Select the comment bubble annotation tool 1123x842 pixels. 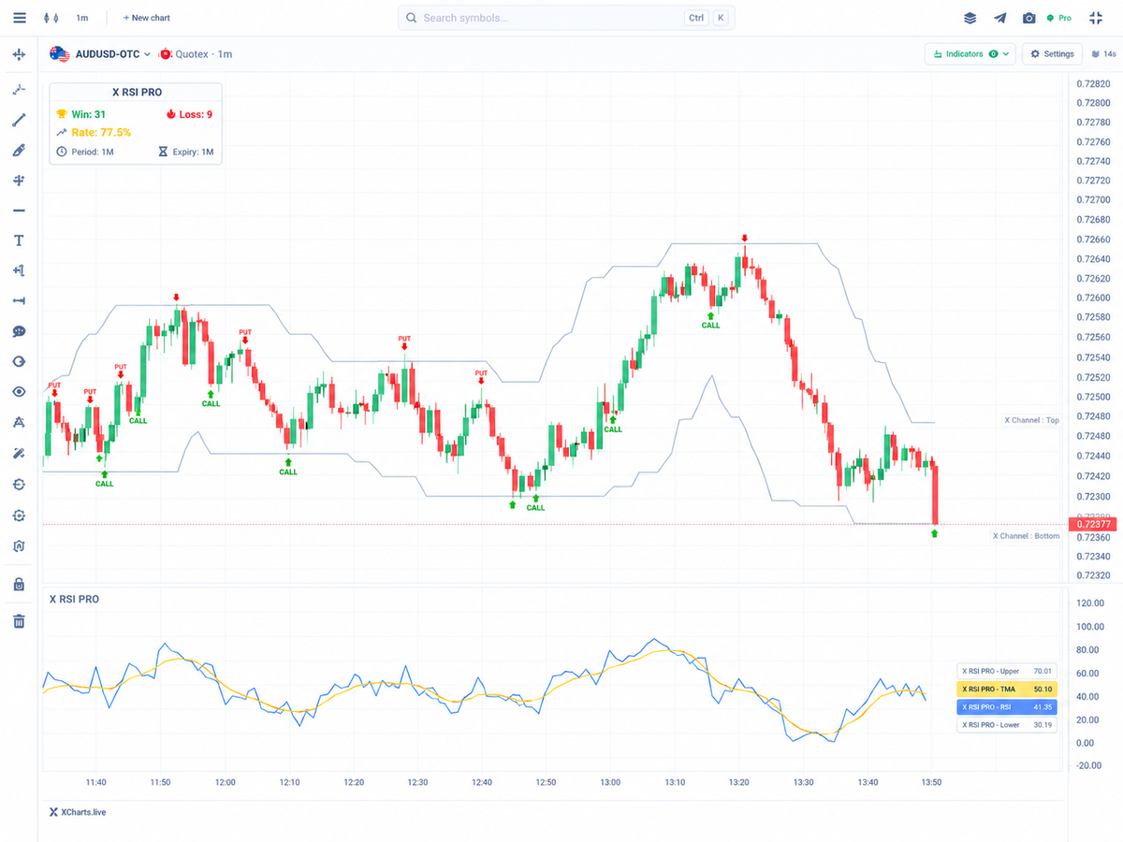pos(19,331)
